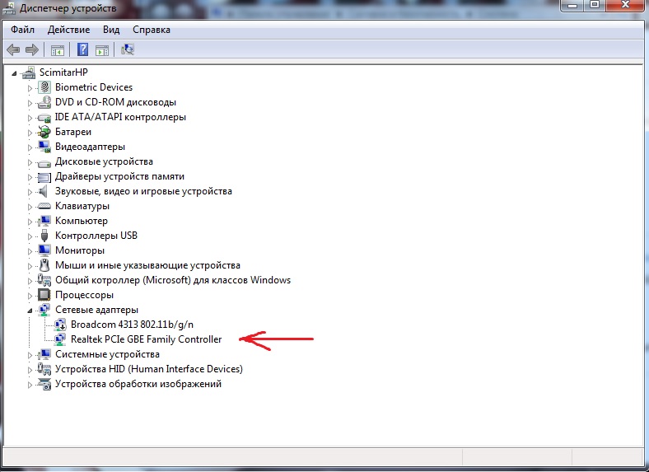This screenshot has height=472, width=649.
Task: Toggle the console tree pane toolbar icon
Action: coord(57,50)
